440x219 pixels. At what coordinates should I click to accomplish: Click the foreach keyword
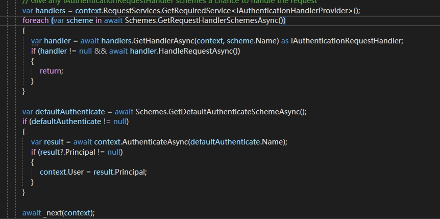(x=35, y=20)
